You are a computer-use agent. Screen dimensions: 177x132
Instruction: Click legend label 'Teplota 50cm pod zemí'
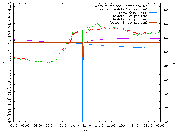click(x=130, y=19)
